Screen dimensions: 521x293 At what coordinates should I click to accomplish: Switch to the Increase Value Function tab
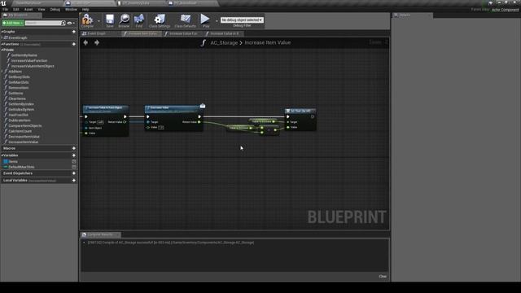pyautogui.click(x=182, y=33)
